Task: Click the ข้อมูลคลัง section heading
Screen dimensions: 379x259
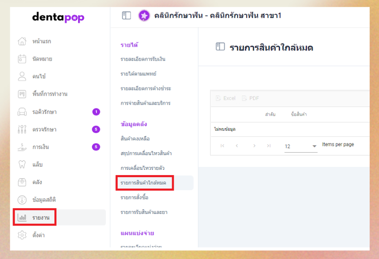Action: click(x=134, y=124)
